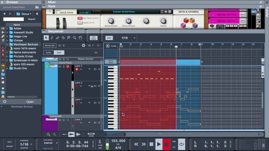Solo the Concert Grand Piano track
Screen dimensions: 269x151
coord(63,66)
